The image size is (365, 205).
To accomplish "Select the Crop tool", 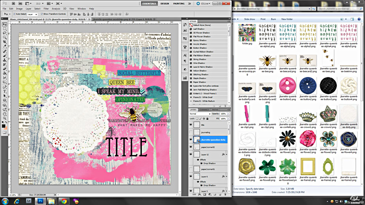I will 4,42.
